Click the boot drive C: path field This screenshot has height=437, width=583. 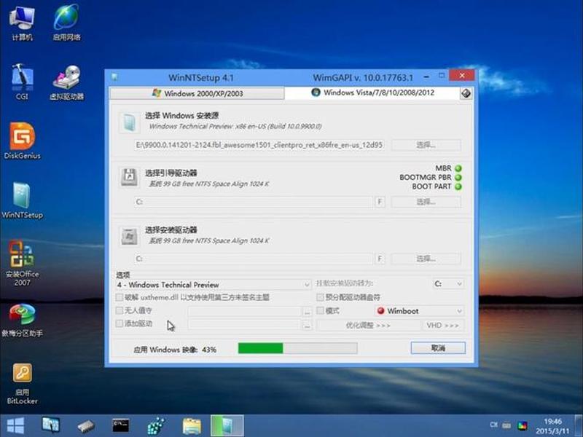[x=253, y=202]
